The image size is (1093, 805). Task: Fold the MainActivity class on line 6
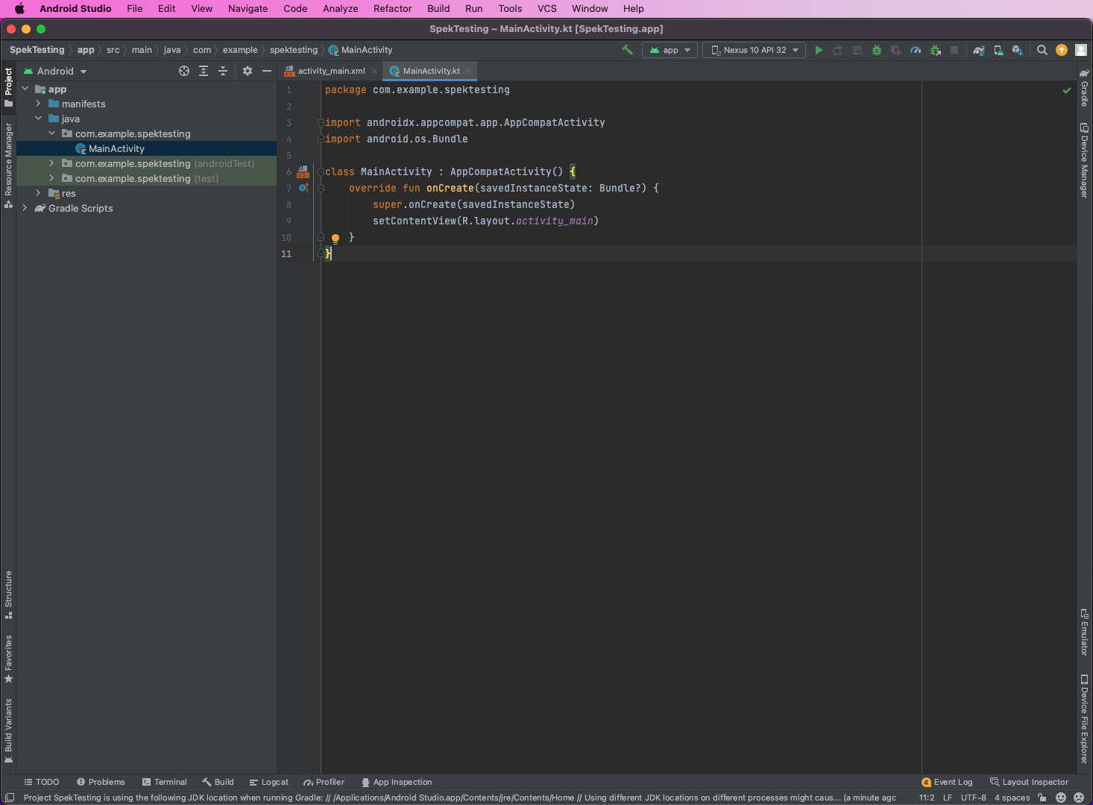321,172
